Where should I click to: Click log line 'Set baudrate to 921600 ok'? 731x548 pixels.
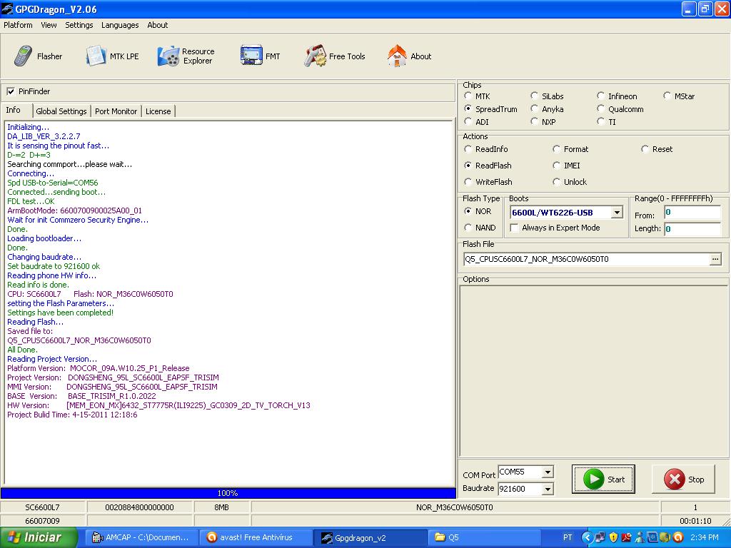click(x=54, y=266)
